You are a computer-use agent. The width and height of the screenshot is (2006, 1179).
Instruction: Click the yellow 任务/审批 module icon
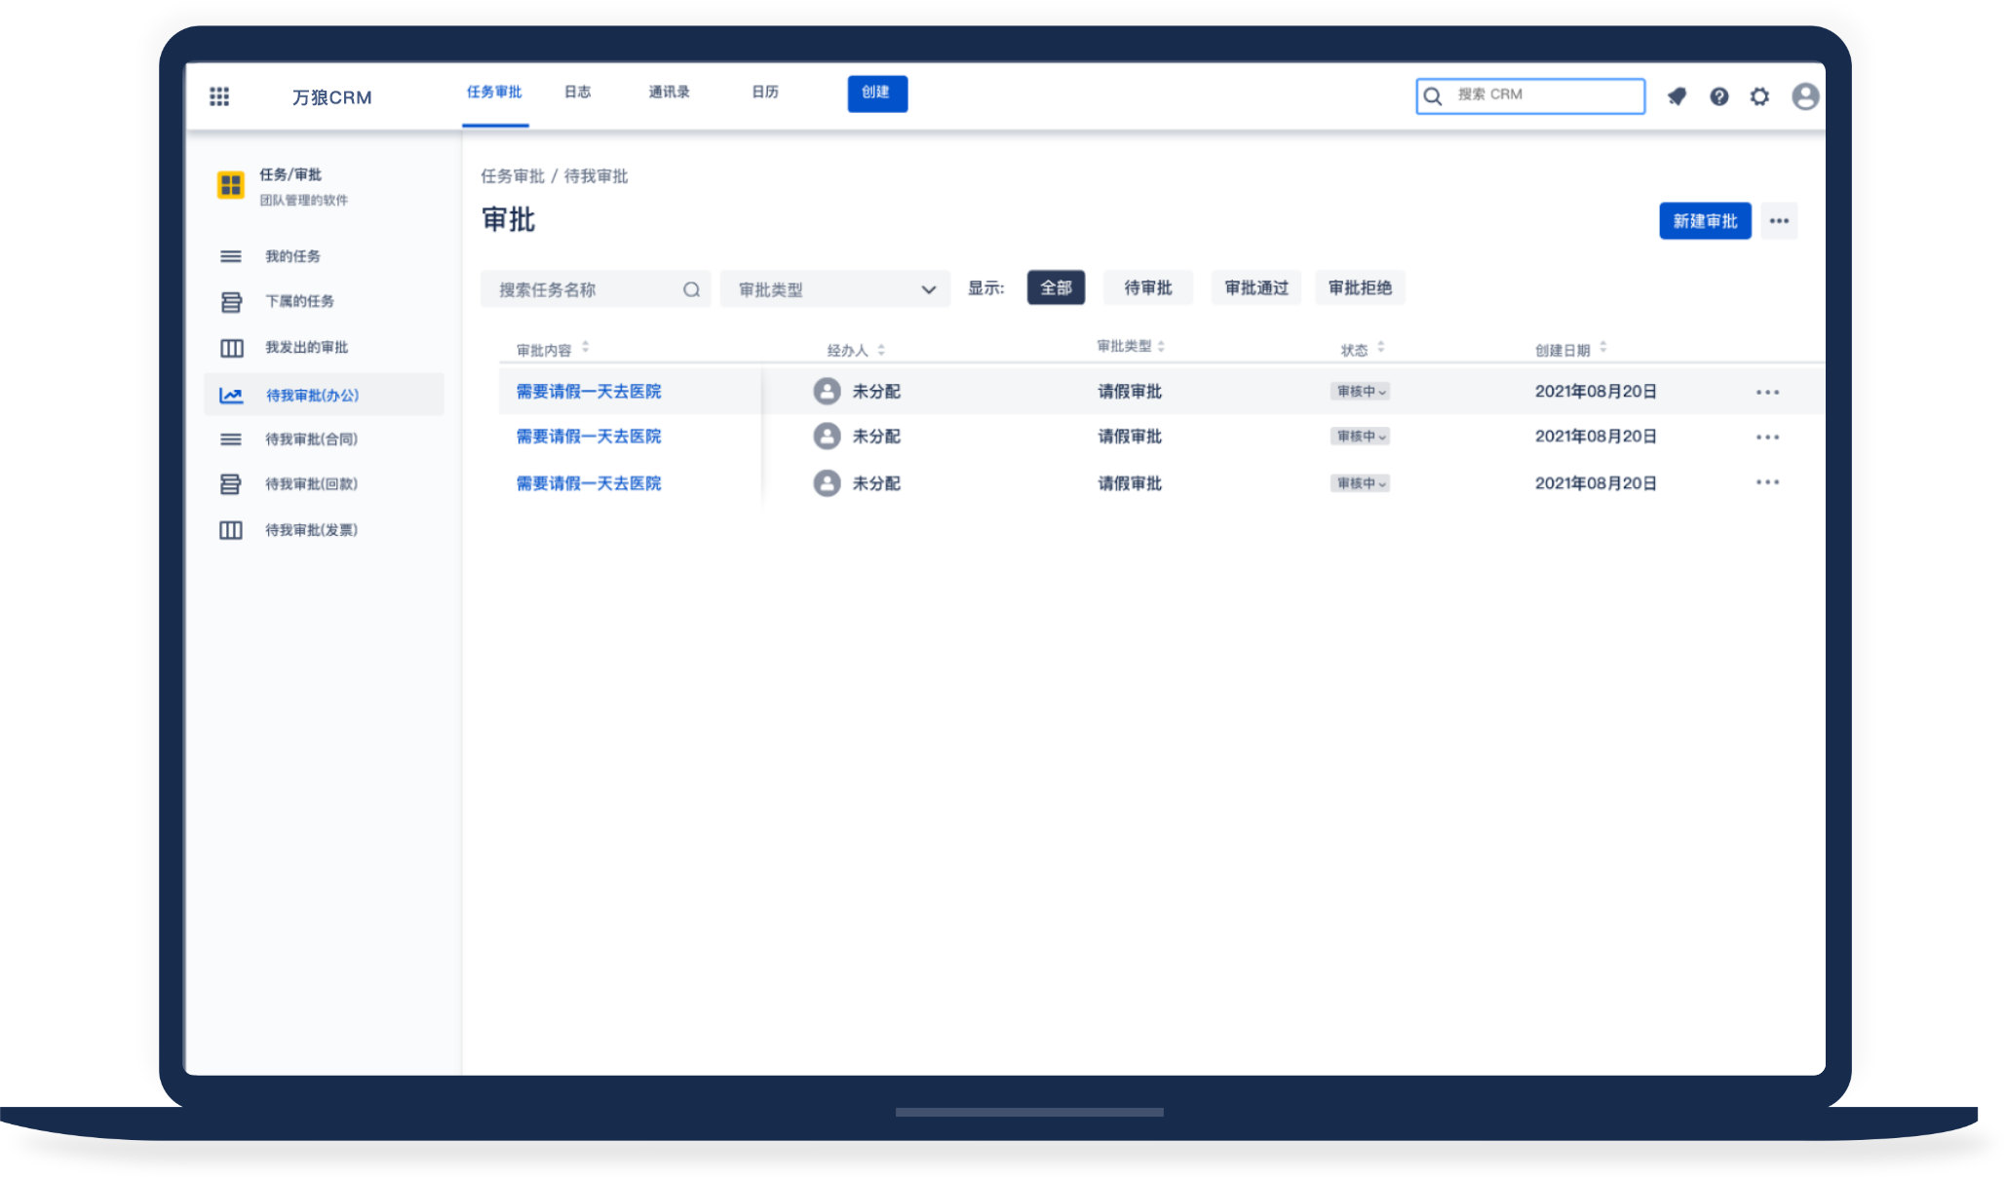tap(231, 184)
